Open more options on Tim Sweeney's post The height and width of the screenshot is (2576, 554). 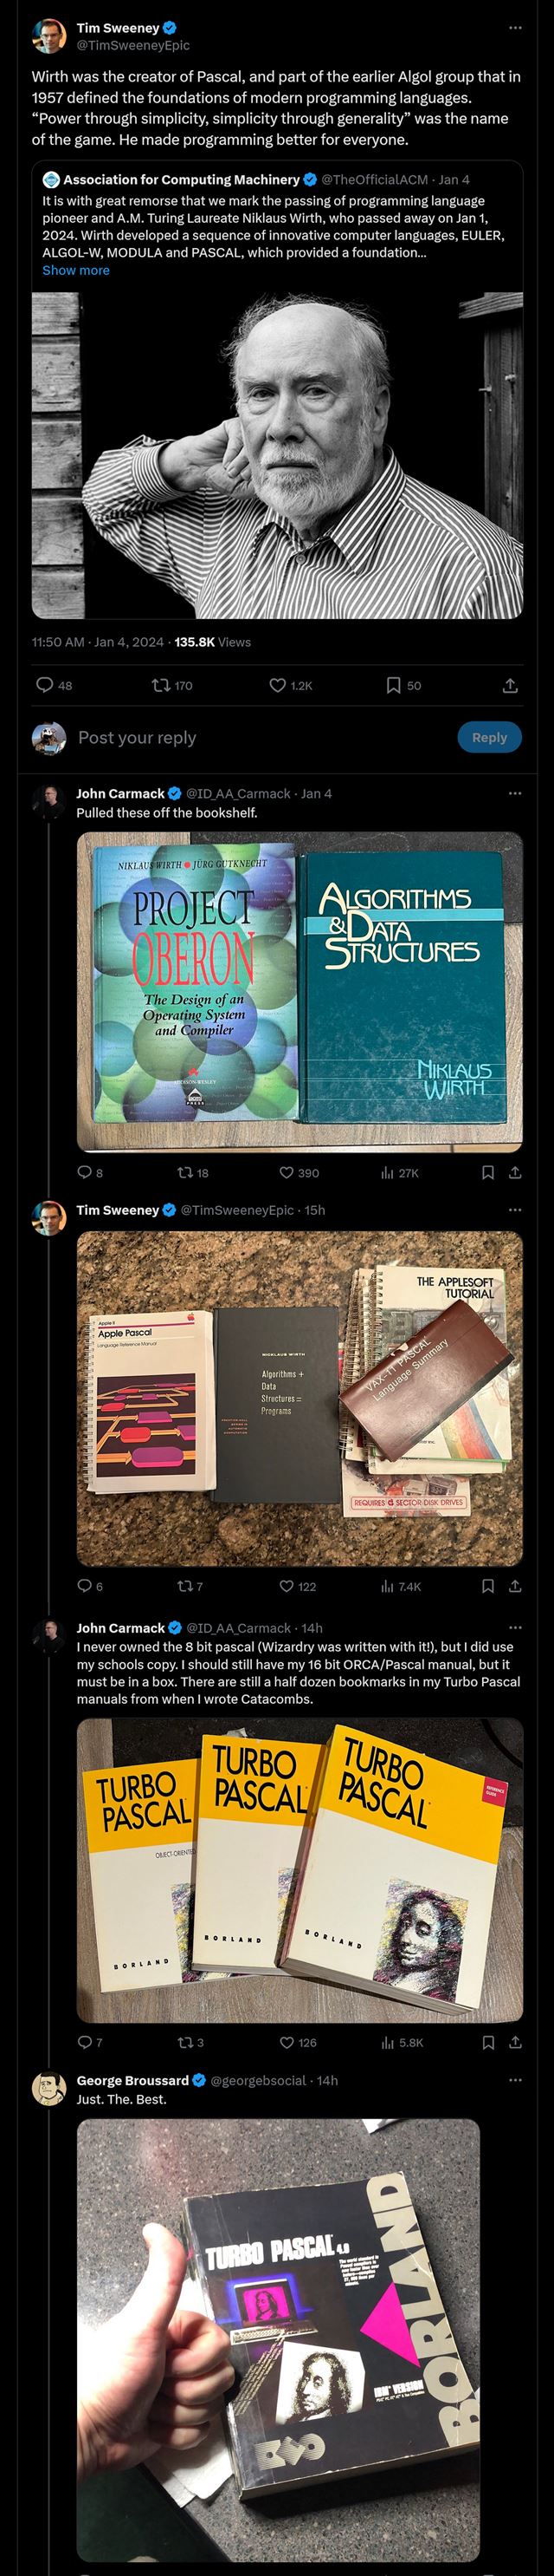pyautogui.click(x=515, y=27)
